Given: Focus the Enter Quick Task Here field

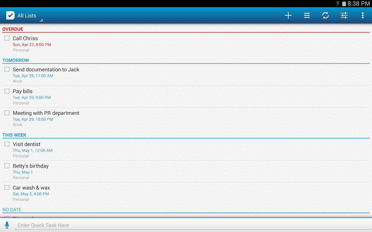Looking at the screenshot, I should (193, 225).
